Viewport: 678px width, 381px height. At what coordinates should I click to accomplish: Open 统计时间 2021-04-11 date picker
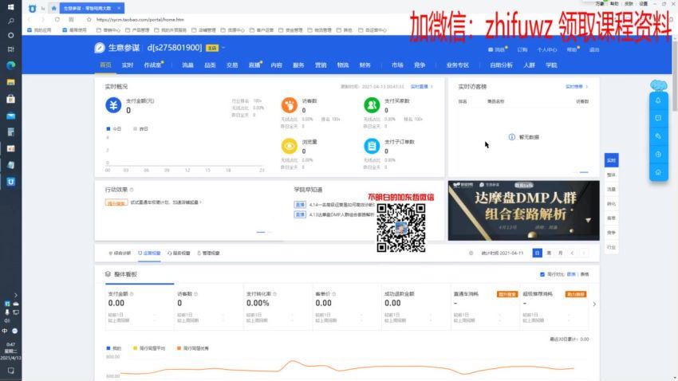click(x=502, y=253)
